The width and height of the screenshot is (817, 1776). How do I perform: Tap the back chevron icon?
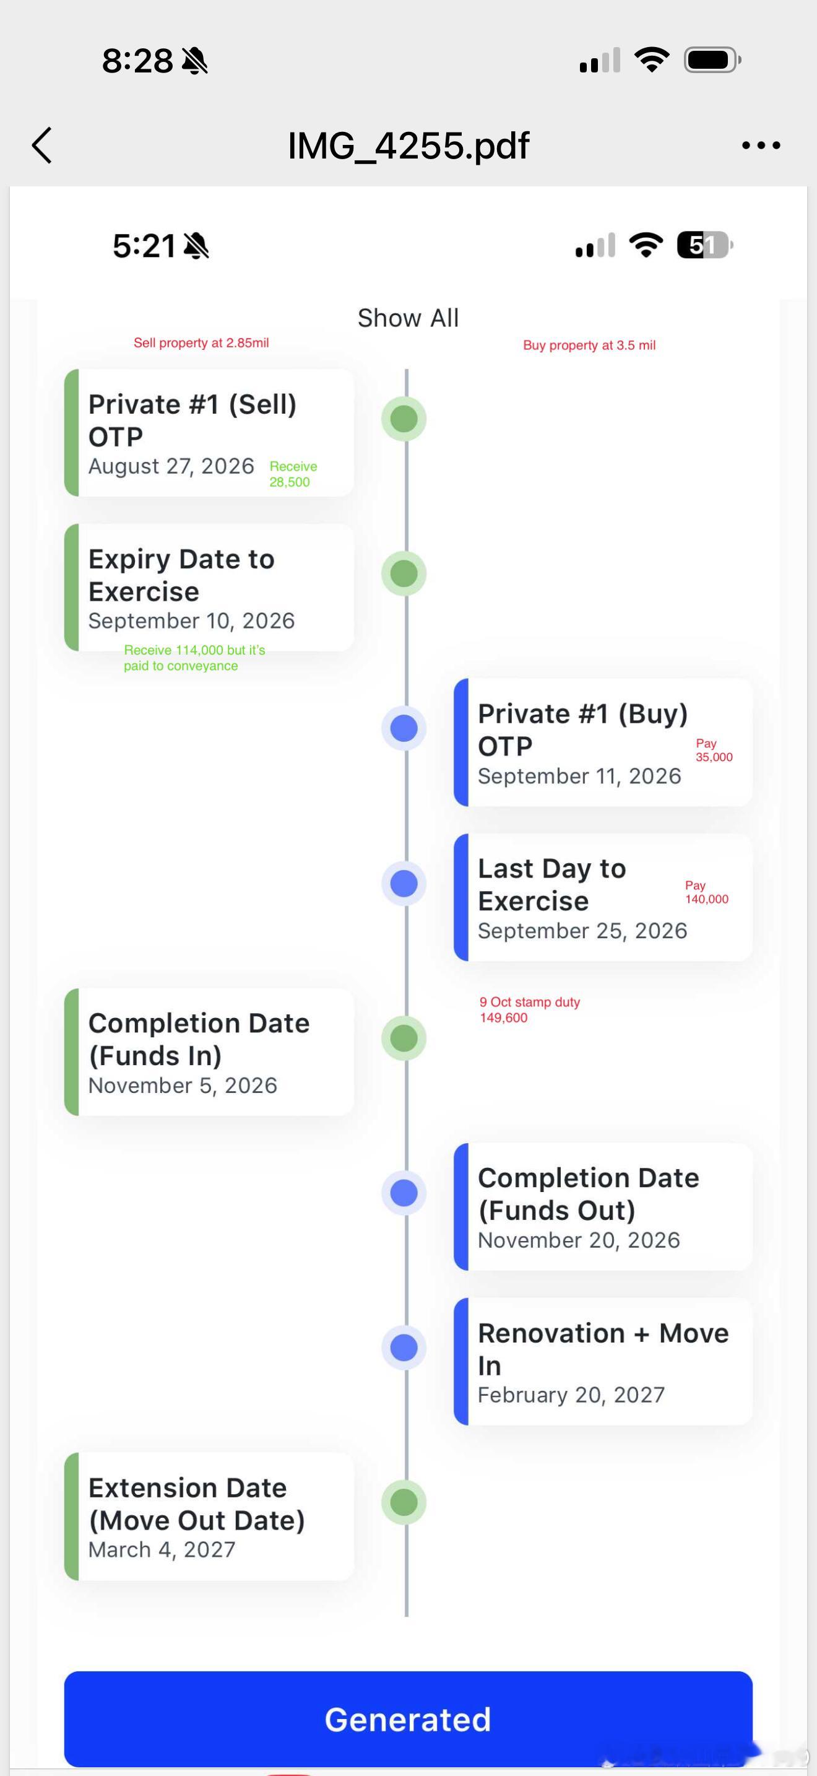[42, 146]
